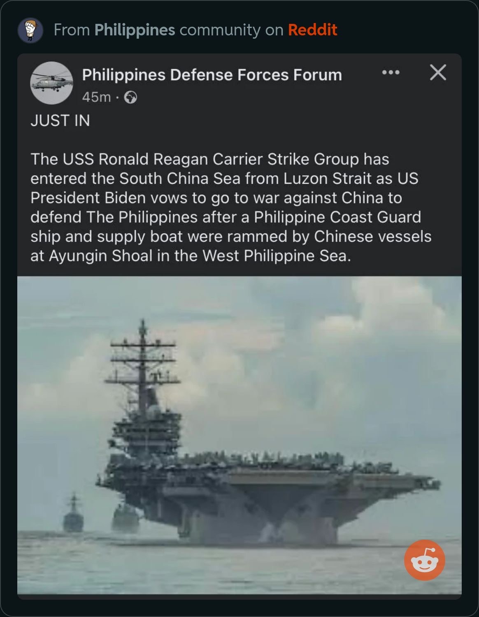This screenshot has width=479, height=617.
Task: Open the Philippines Defense Forces Forum avatar
Action: (51, 83)
